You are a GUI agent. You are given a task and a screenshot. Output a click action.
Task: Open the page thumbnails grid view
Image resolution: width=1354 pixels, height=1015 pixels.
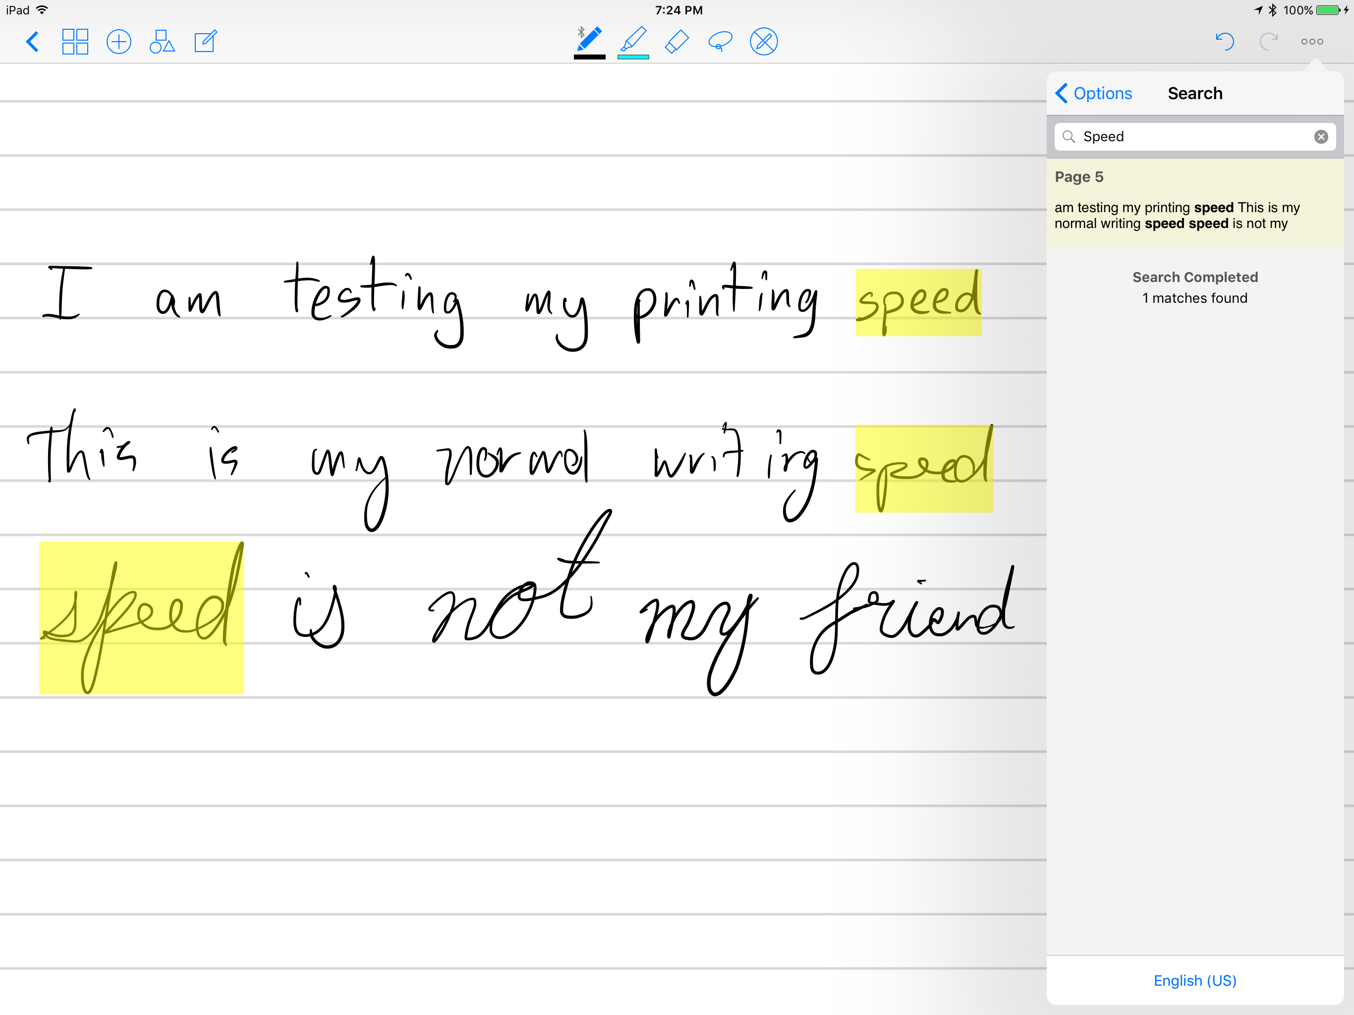coord(75,42)
